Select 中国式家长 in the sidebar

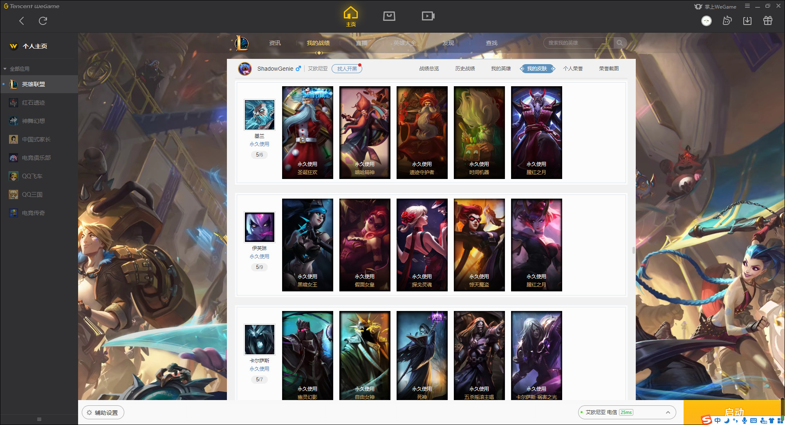[39, 139]
